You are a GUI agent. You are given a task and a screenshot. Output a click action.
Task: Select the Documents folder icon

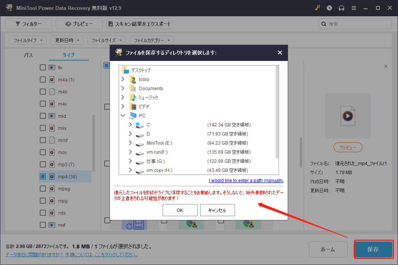pos(133,88)
